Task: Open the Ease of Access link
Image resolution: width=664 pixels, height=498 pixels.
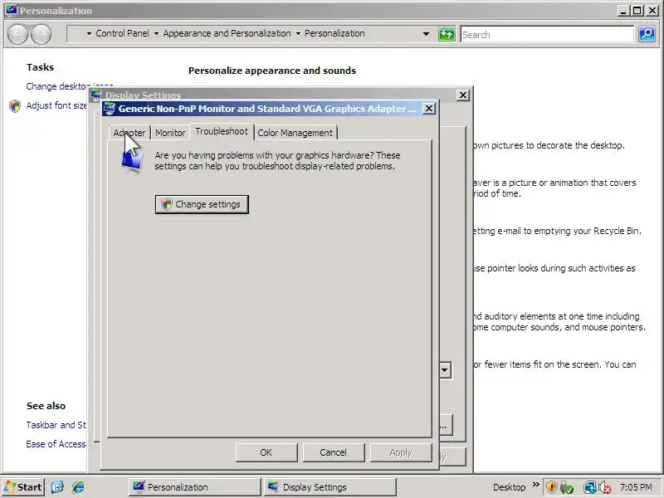Action: pos(56,444)
